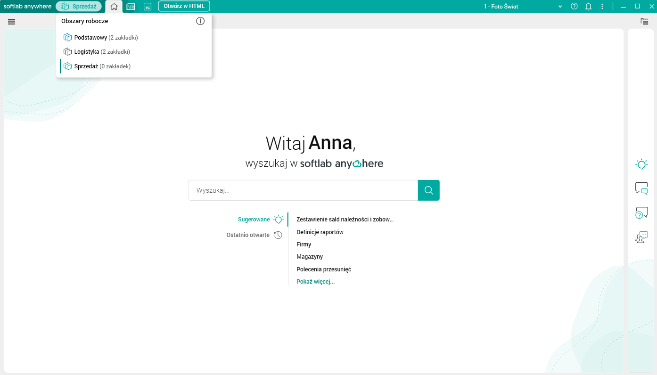Open the help question mark icon
657x375 pixels.
pos(574,7)
